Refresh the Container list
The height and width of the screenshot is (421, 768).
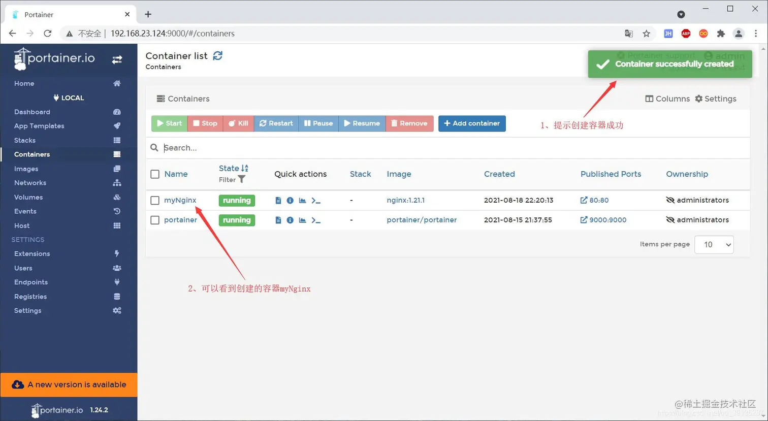pos(217,56)
